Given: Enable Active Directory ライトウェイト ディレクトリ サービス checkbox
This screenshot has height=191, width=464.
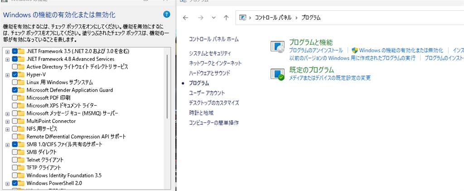Looking at the screenshot, I should (14, 67).
